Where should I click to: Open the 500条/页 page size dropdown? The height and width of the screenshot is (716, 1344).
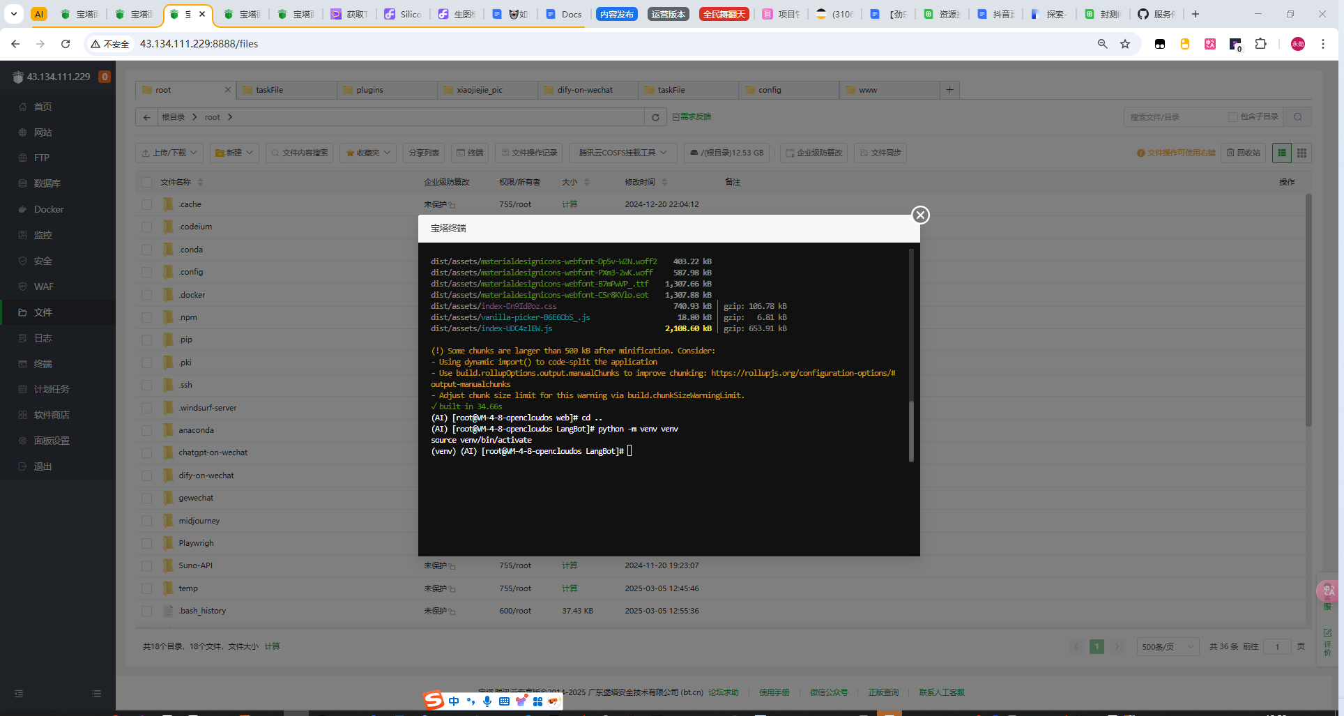(1168, 647)
